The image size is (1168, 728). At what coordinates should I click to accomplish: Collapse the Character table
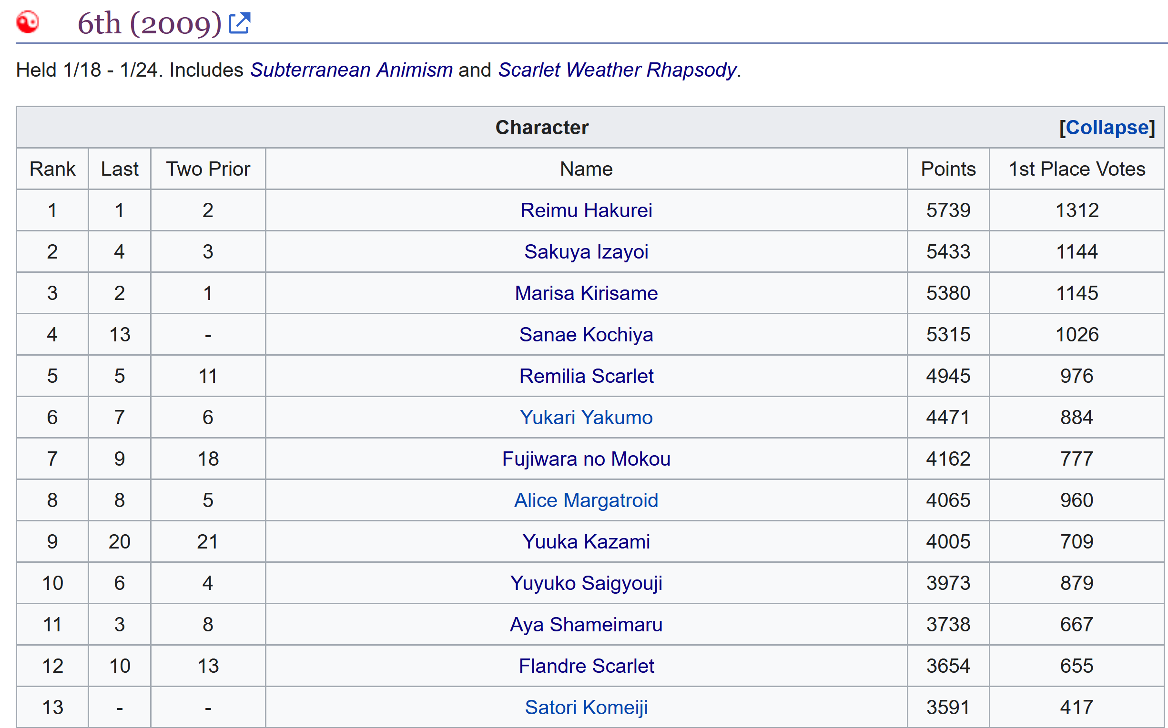click(x=1107, y=128)
